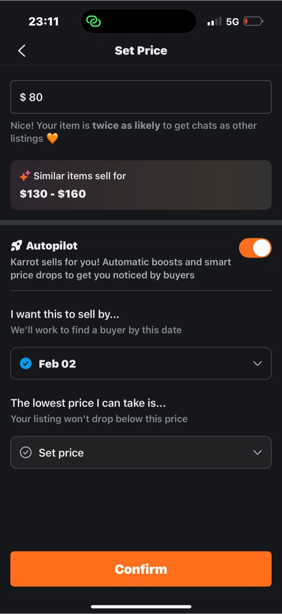This screenshot has height=614, width=282.
Task: Tap the green link icon in status bar
Action: [93, 21]
